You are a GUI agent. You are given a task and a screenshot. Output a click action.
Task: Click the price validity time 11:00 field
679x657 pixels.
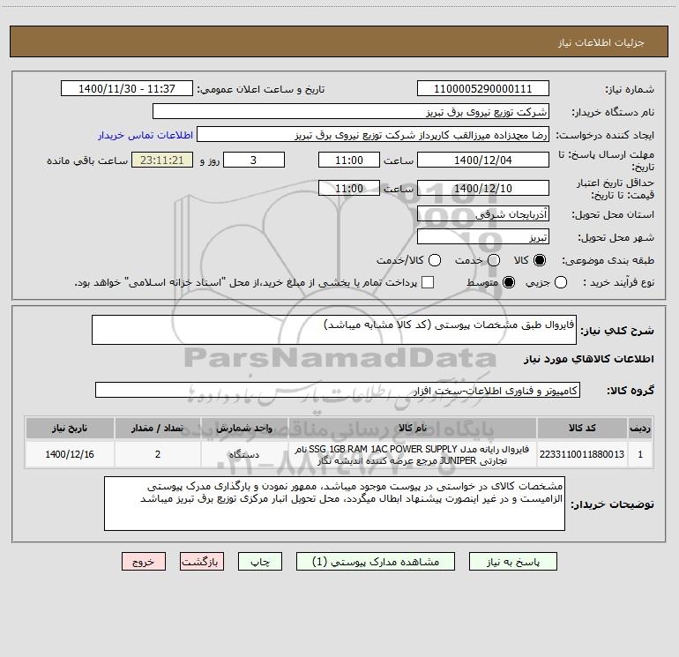[349, 188]
